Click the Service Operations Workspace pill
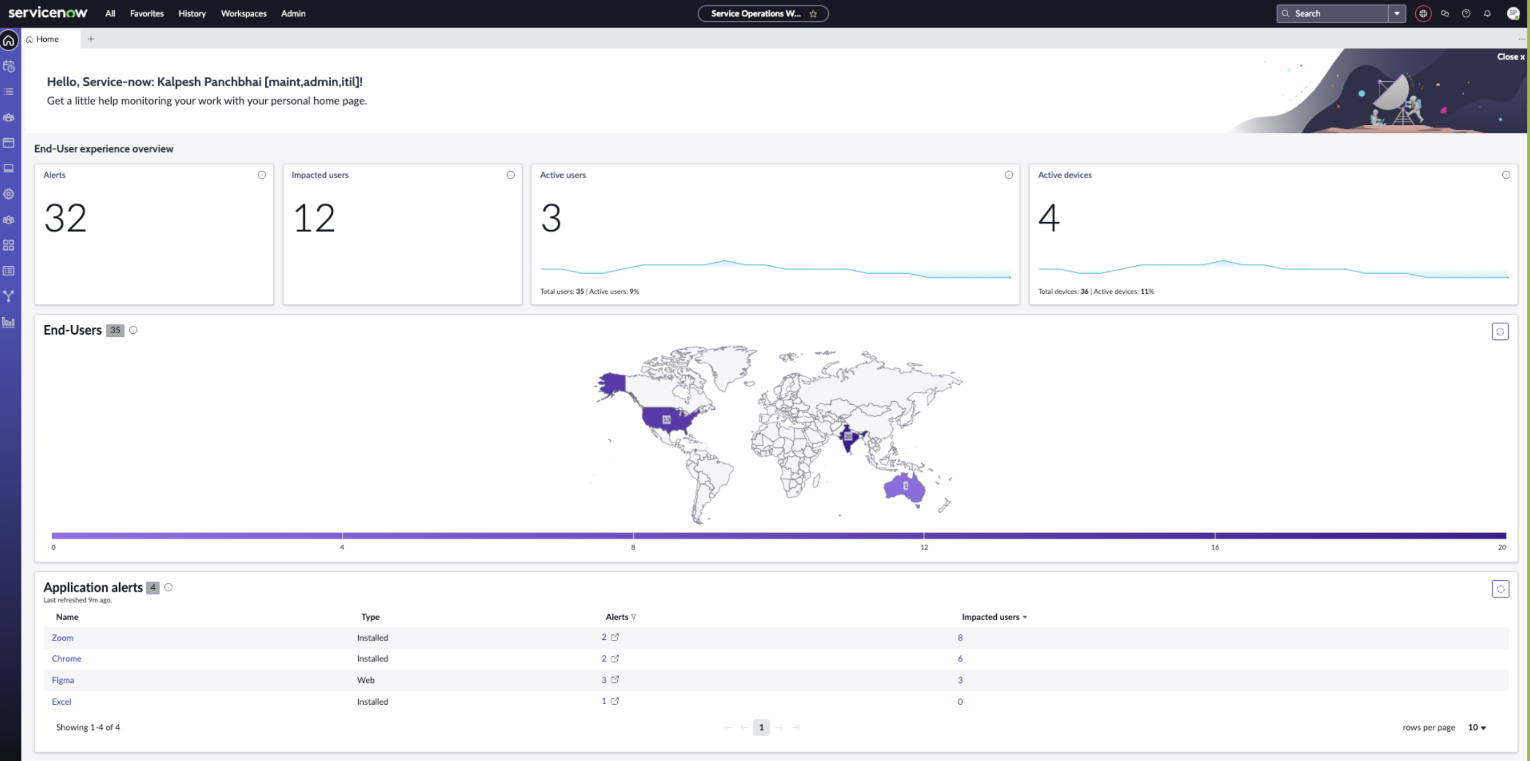 pyautogui.click(x=763, y=14)
